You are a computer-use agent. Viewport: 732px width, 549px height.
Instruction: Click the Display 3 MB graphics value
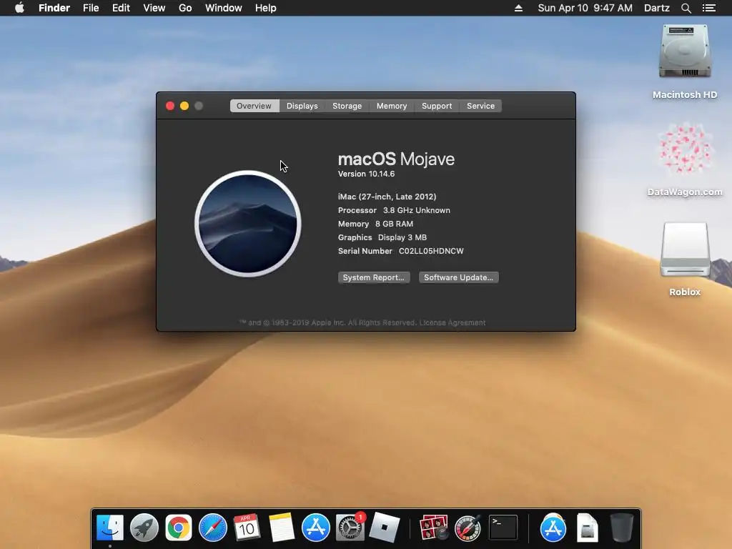click(402, 237)
